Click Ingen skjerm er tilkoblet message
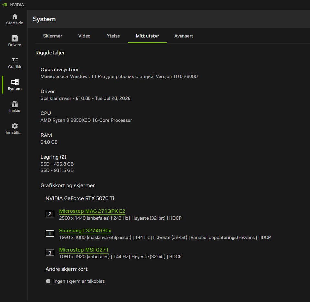Screen dimensions: 310x302 click(79, 281)
